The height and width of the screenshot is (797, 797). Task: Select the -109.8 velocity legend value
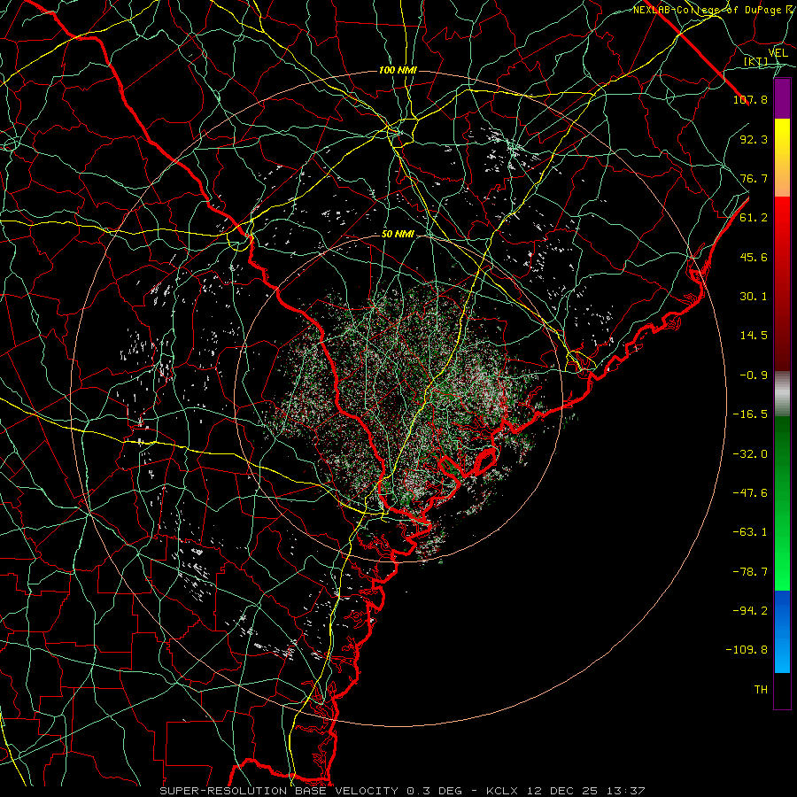coord(747,650)
